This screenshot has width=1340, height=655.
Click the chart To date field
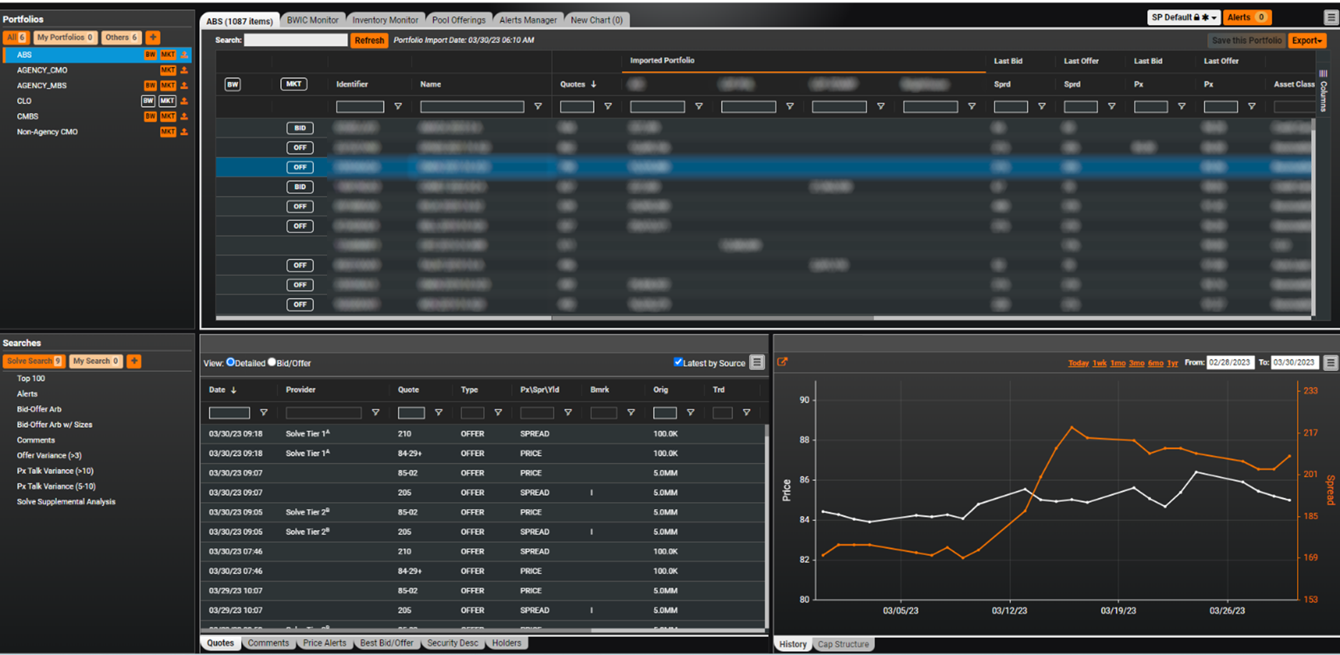pyautogui.click(x=1295, y=362)
